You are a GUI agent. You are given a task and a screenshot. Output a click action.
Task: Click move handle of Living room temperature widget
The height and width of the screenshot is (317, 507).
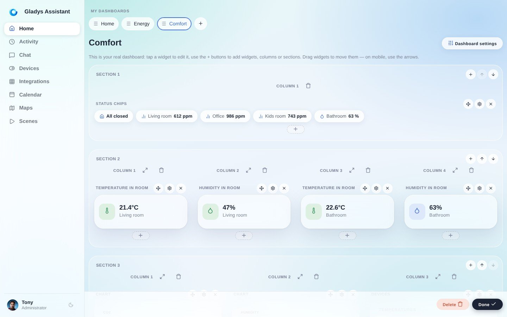158,188
